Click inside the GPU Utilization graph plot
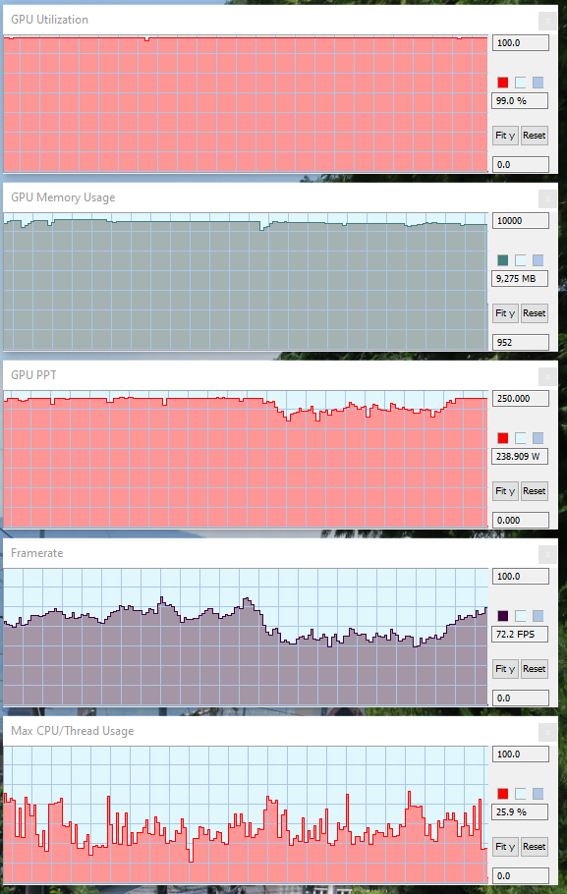 [246, 104]
